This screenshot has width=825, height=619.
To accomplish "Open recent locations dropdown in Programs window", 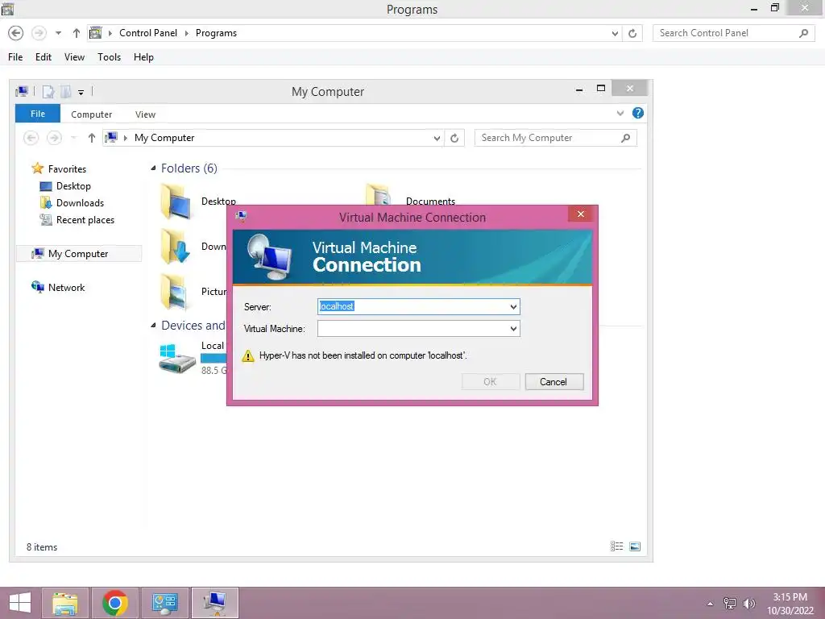I will click(x=58, y=33).
